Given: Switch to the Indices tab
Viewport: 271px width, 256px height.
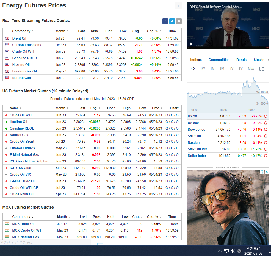Looking at the screenshot, I should [196, 60].
